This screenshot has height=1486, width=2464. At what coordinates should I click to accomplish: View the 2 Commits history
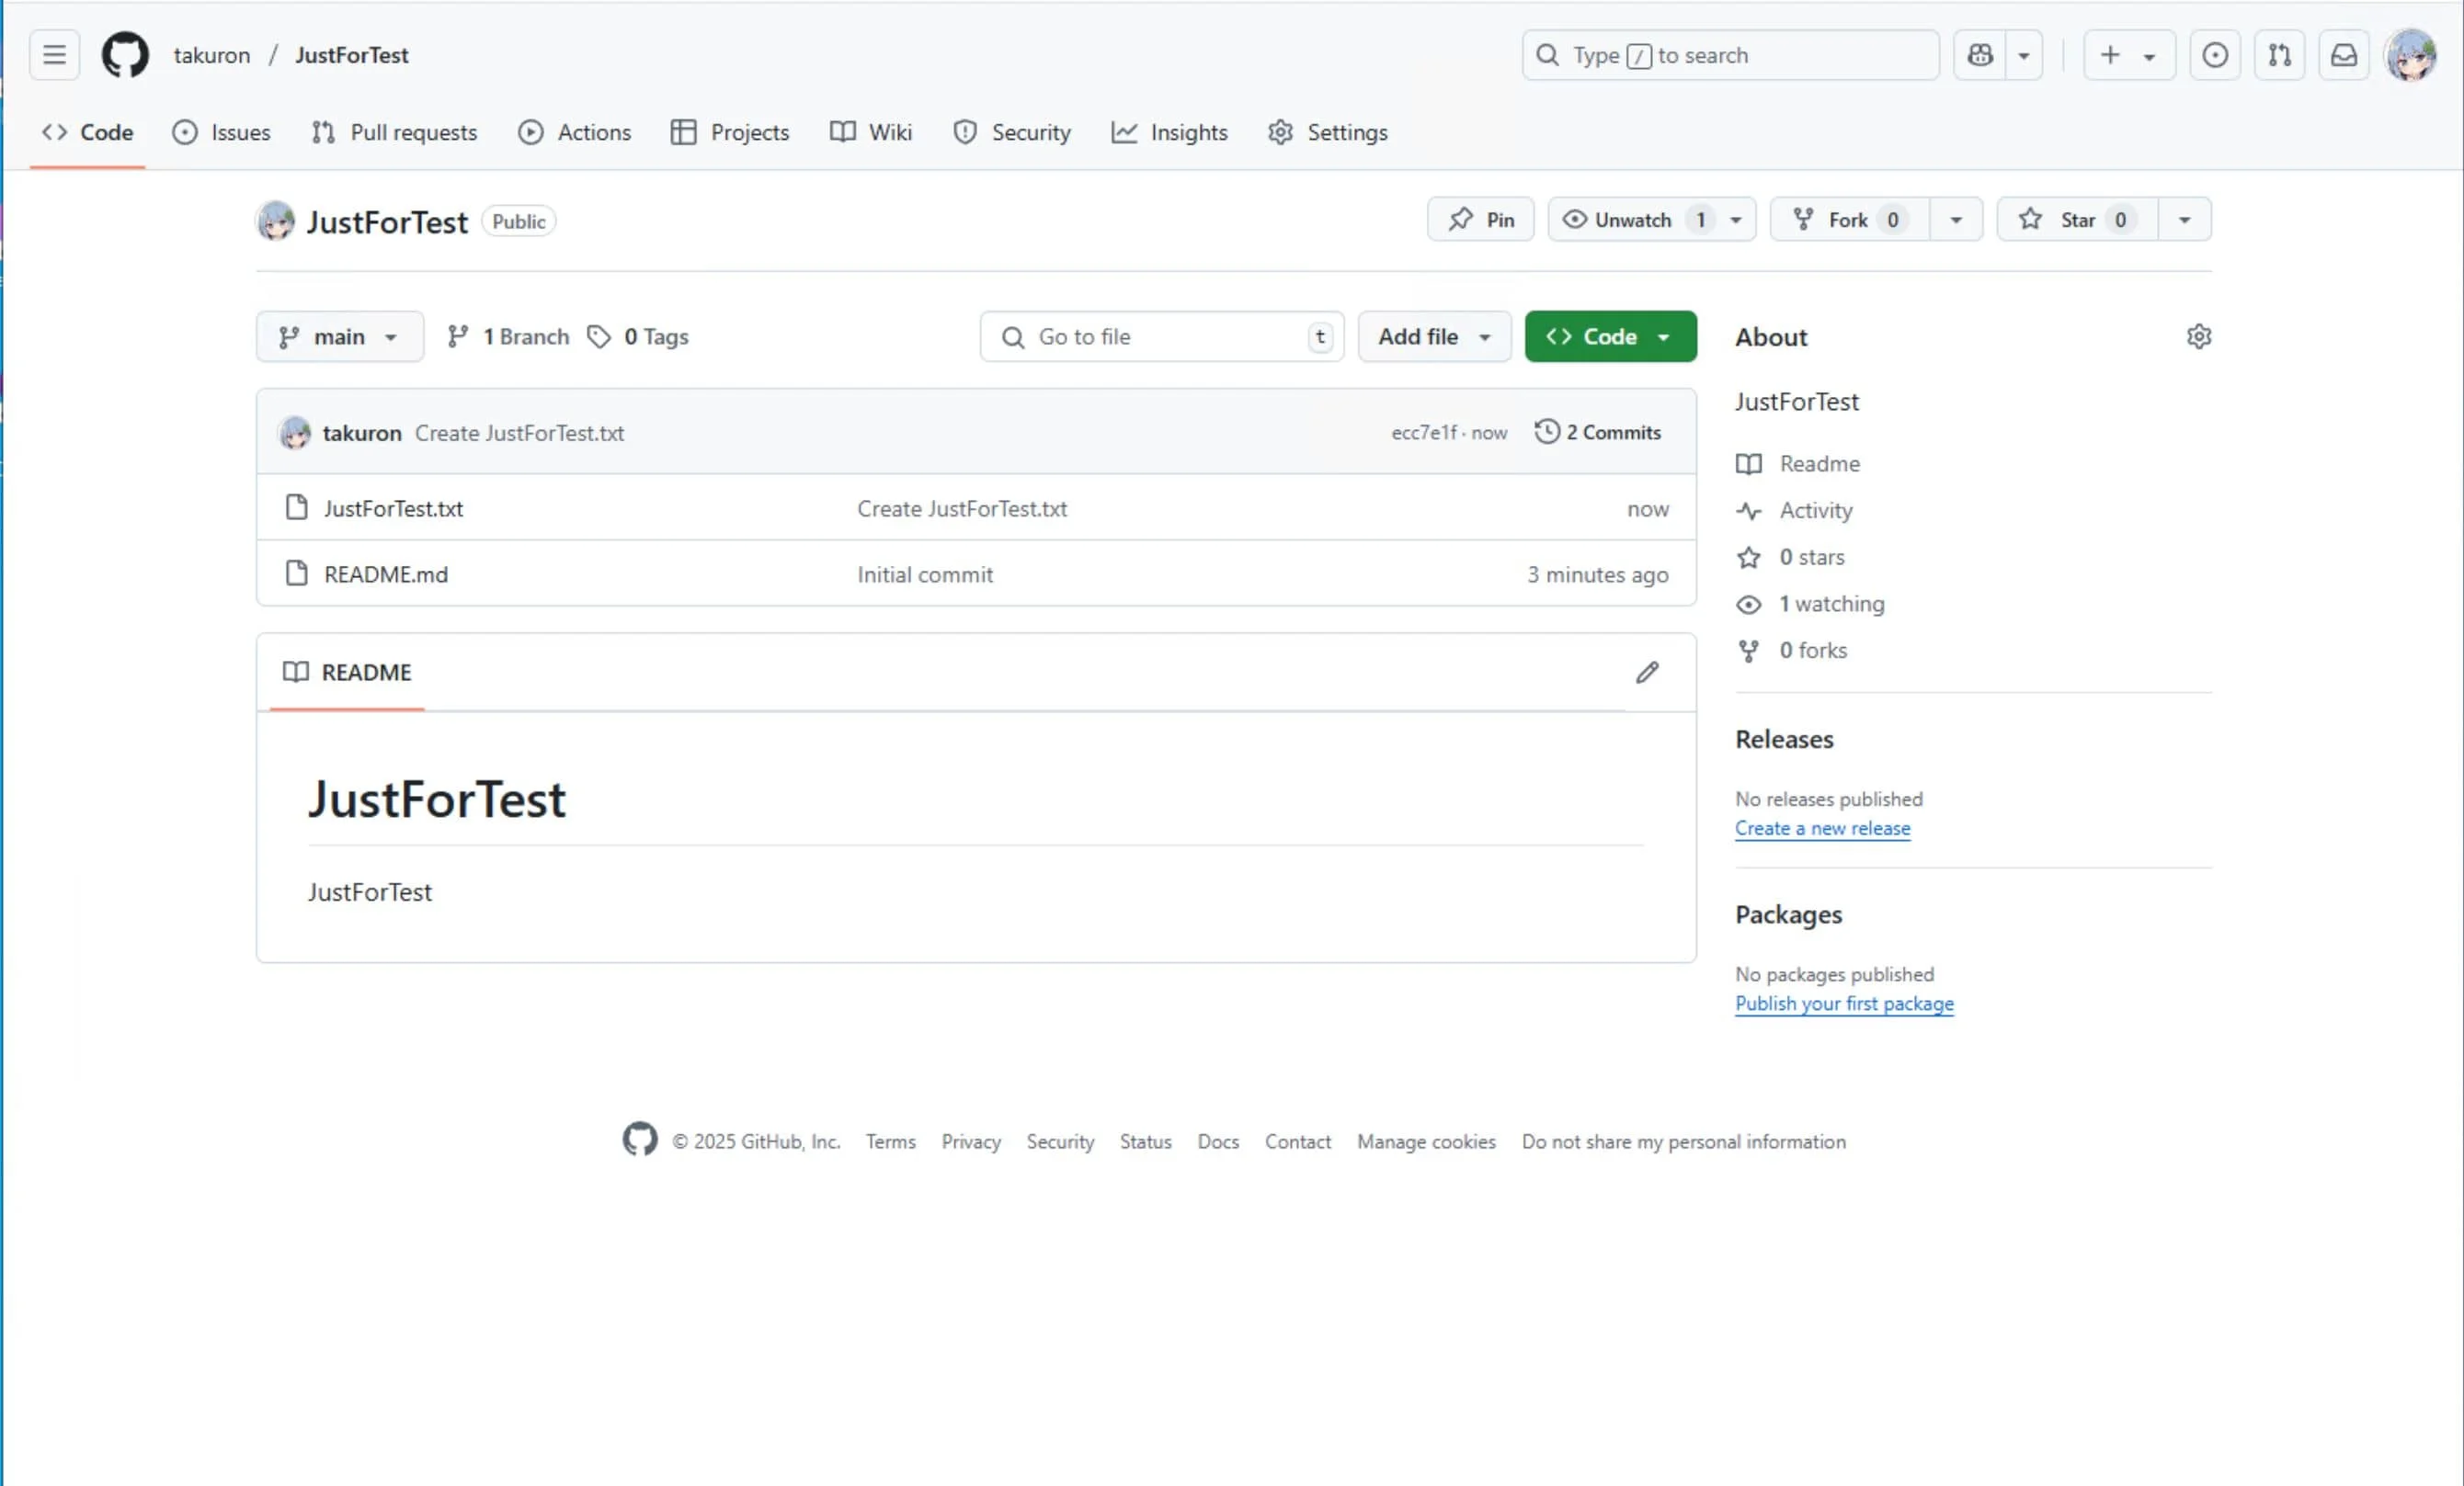(x=1598, y=433)
